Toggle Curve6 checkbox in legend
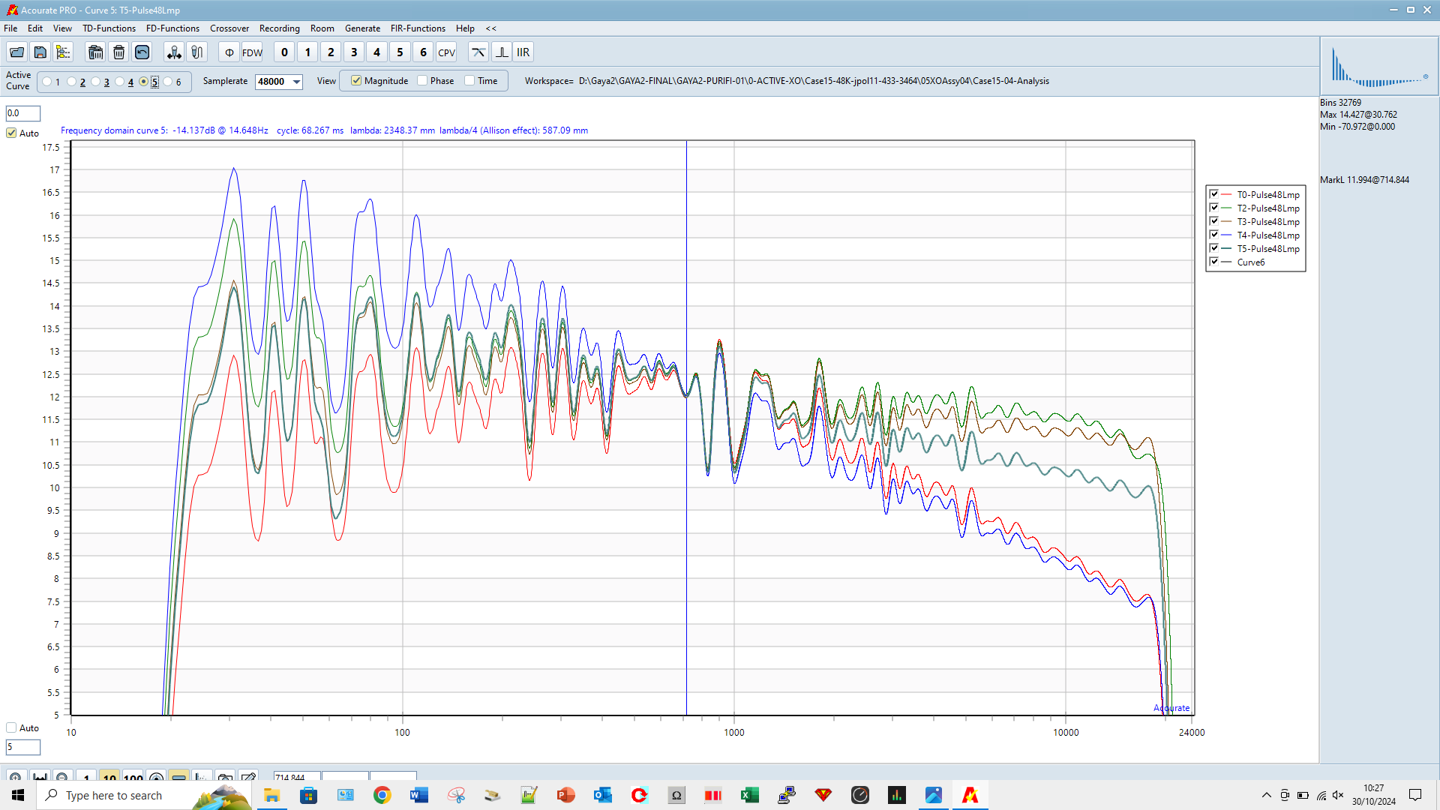This screenshot has height=810, width=1440. pos(1213,262)
